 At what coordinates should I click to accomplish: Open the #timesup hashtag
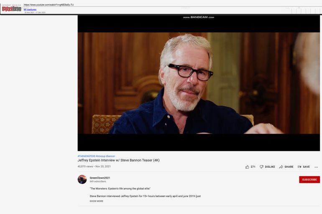click(x=101, y=156)
